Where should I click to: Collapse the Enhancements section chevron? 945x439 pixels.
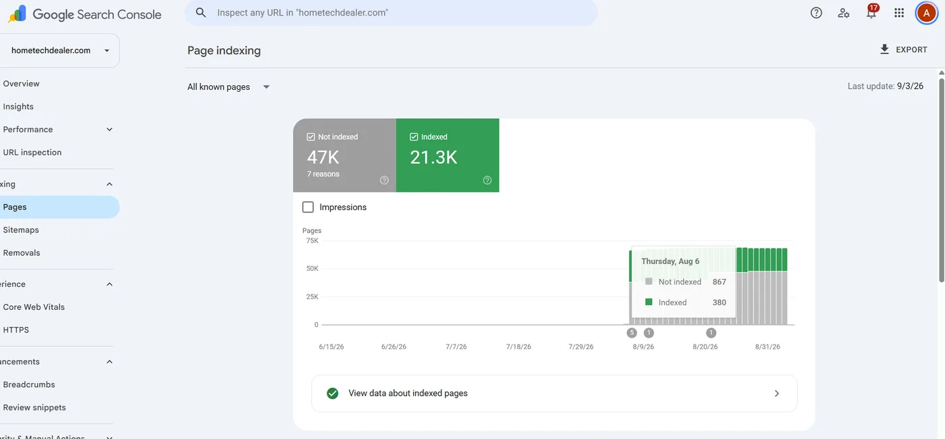[109, 362]
